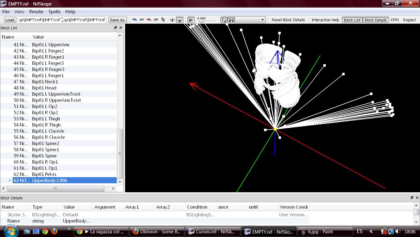Select the walk mode footprints icon
420x237 pixels.
(163, 20)
